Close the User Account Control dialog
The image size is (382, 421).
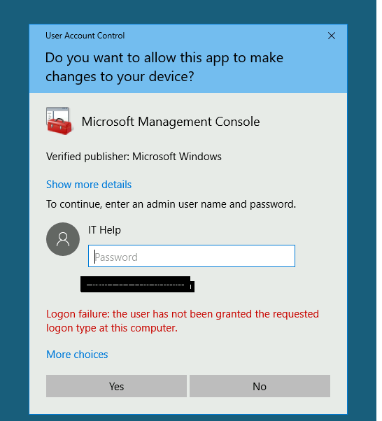tap(331, 36)
